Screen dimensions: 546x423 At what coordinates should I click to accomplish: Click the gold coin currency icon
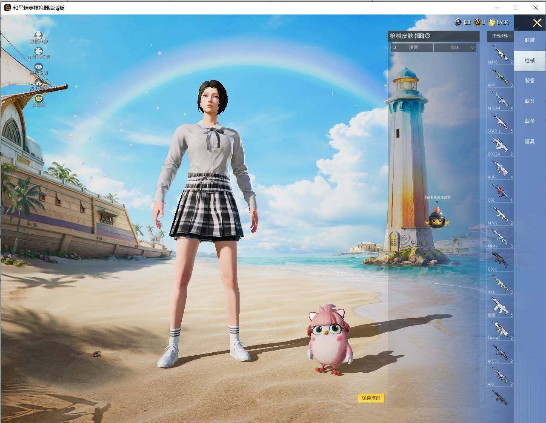pyautogui.click(x=492, y=22)
